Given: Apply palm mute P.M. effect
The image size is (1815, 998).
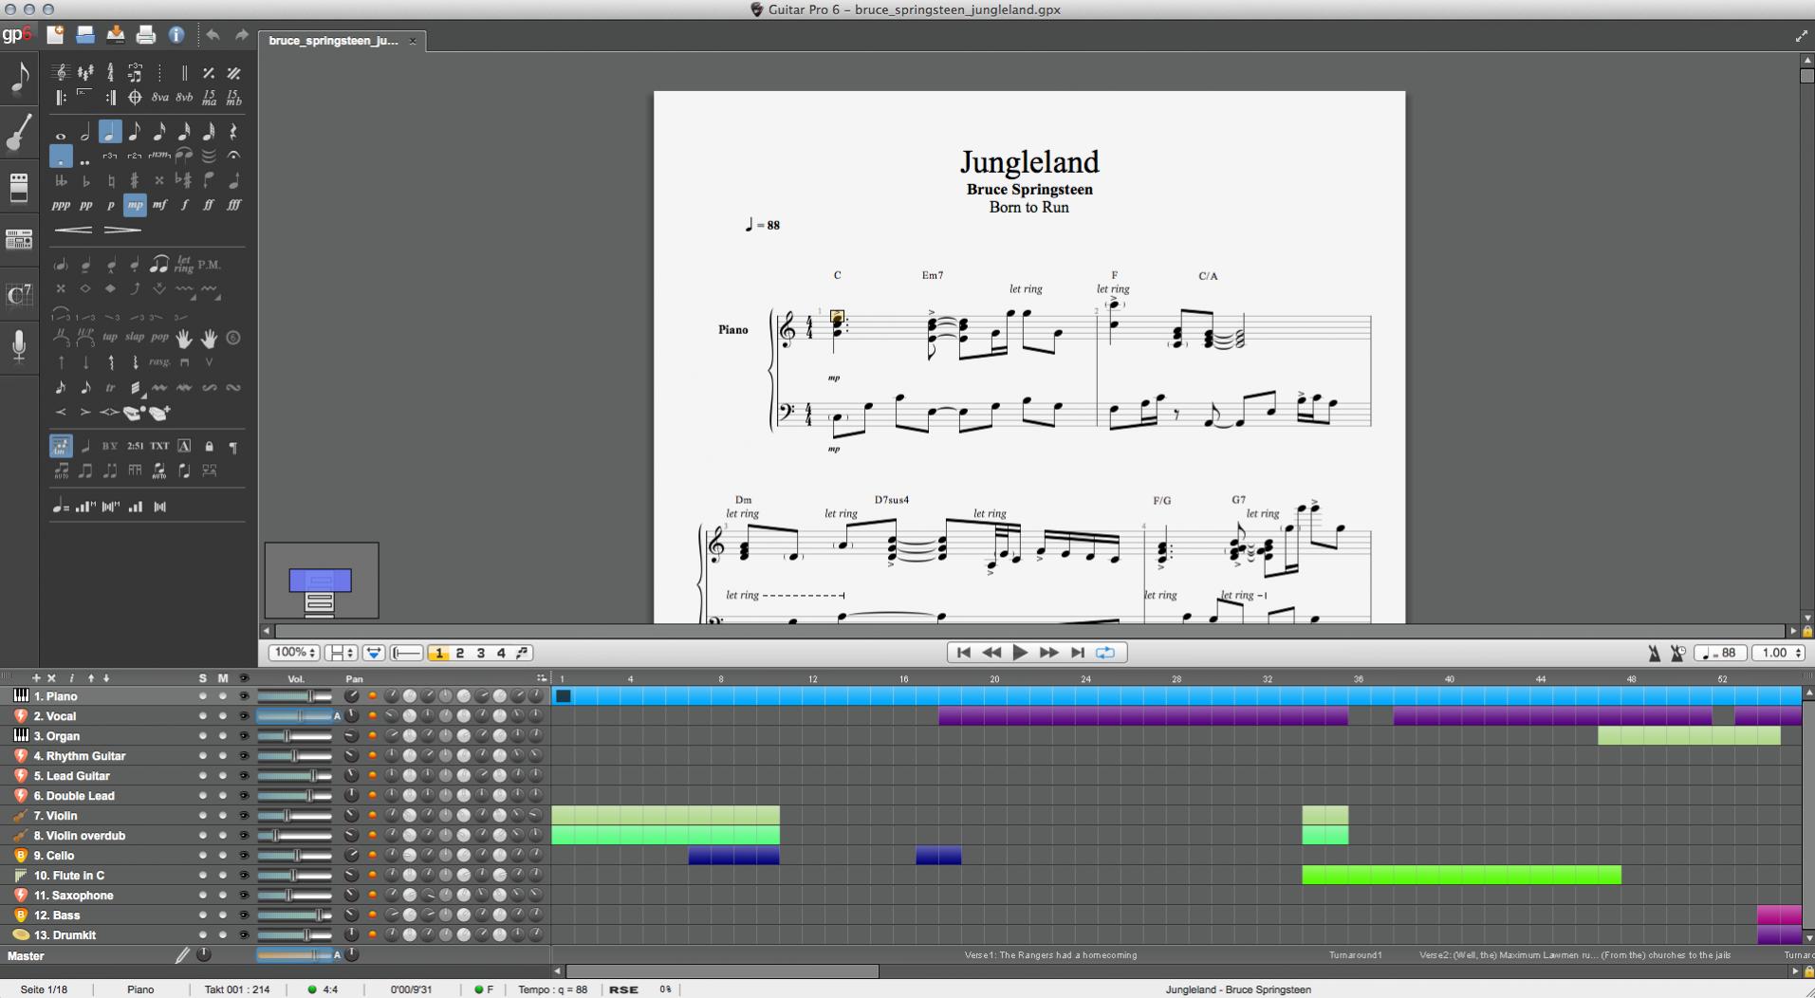Looking at the screenshot, I should 210,265.
